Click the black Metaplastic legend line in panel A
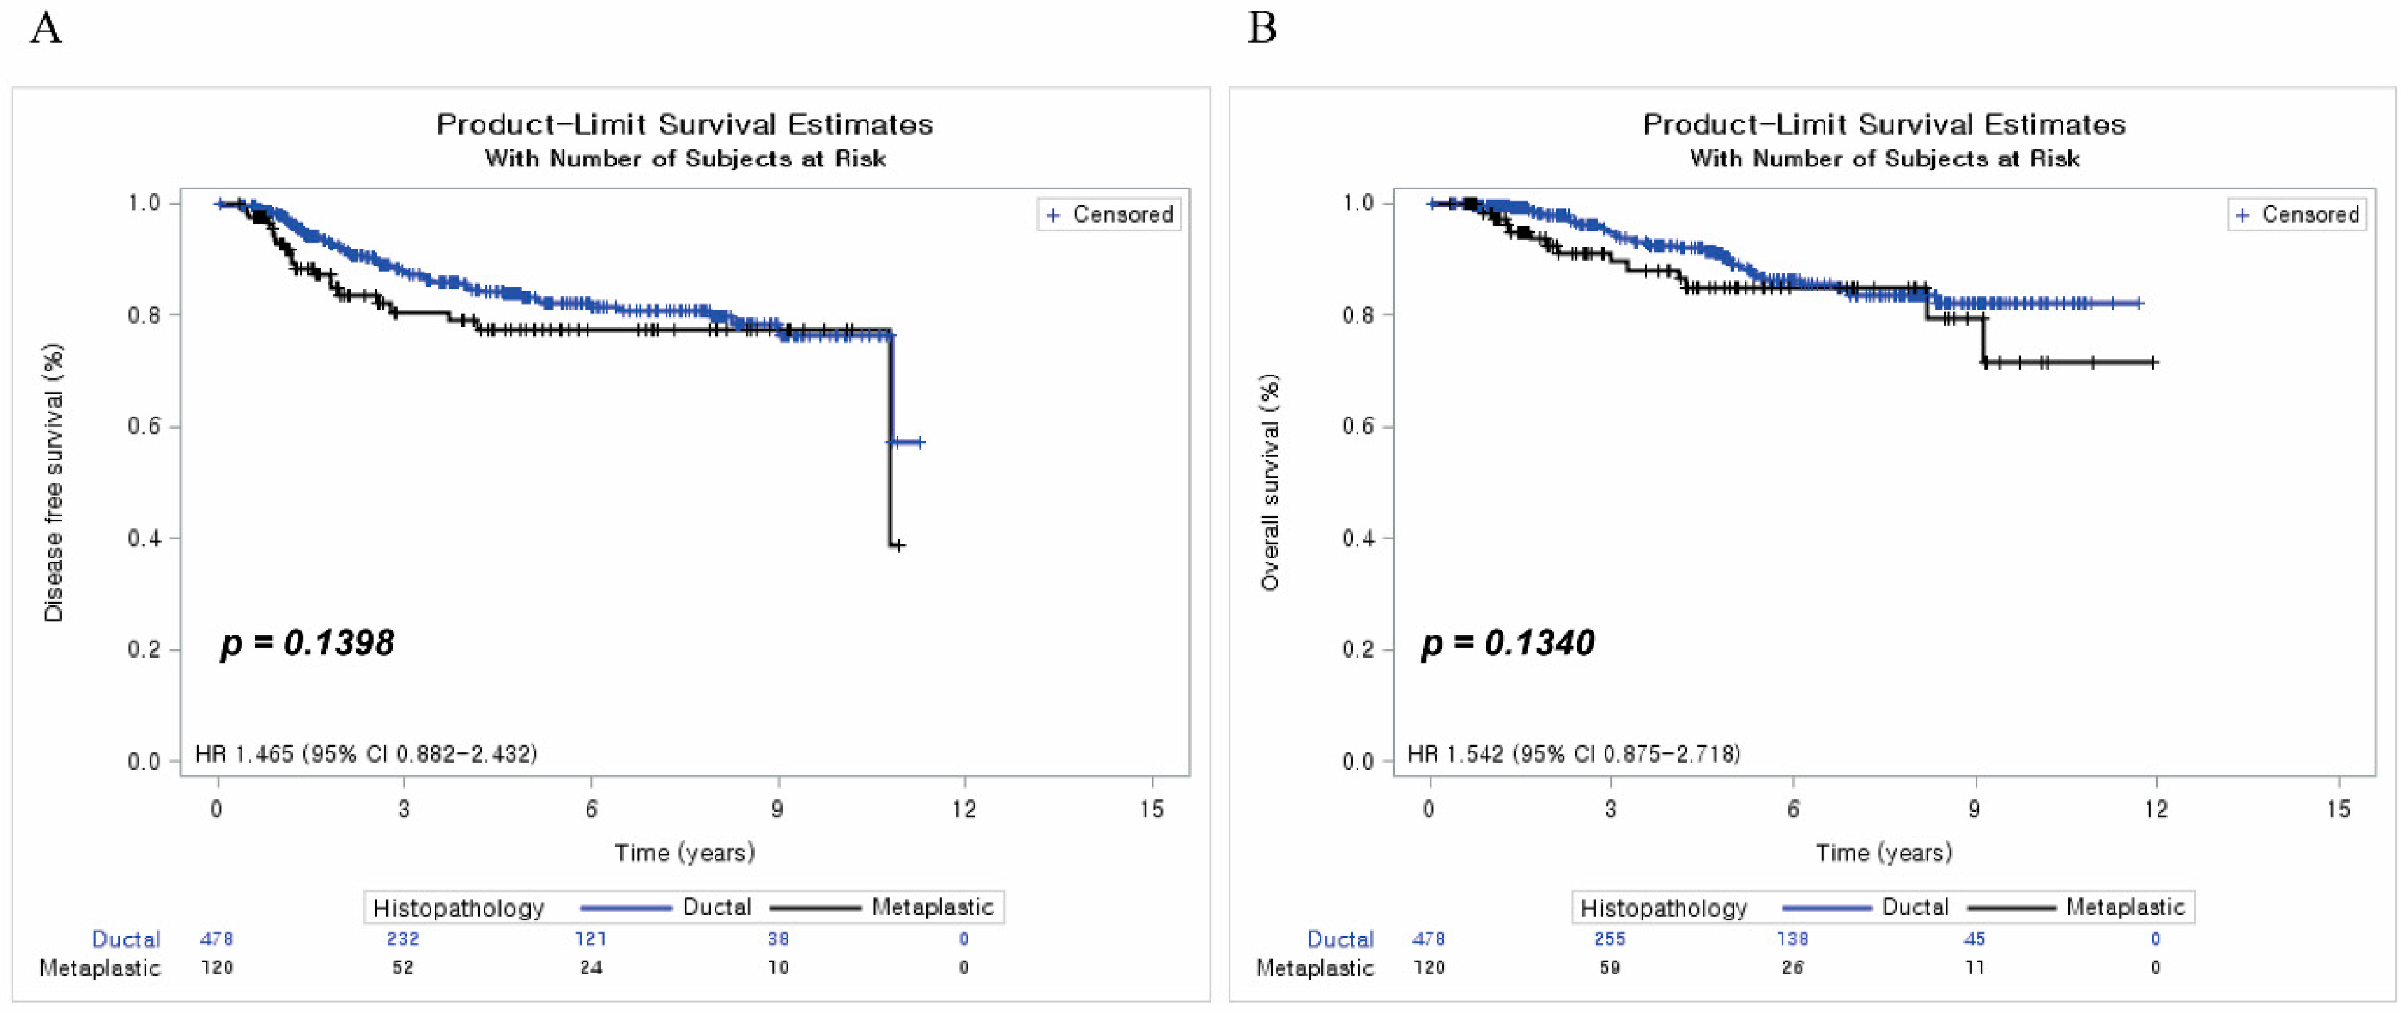Image resolution: width=2408 pixels, height=1013 pixels. pos(814,908)
